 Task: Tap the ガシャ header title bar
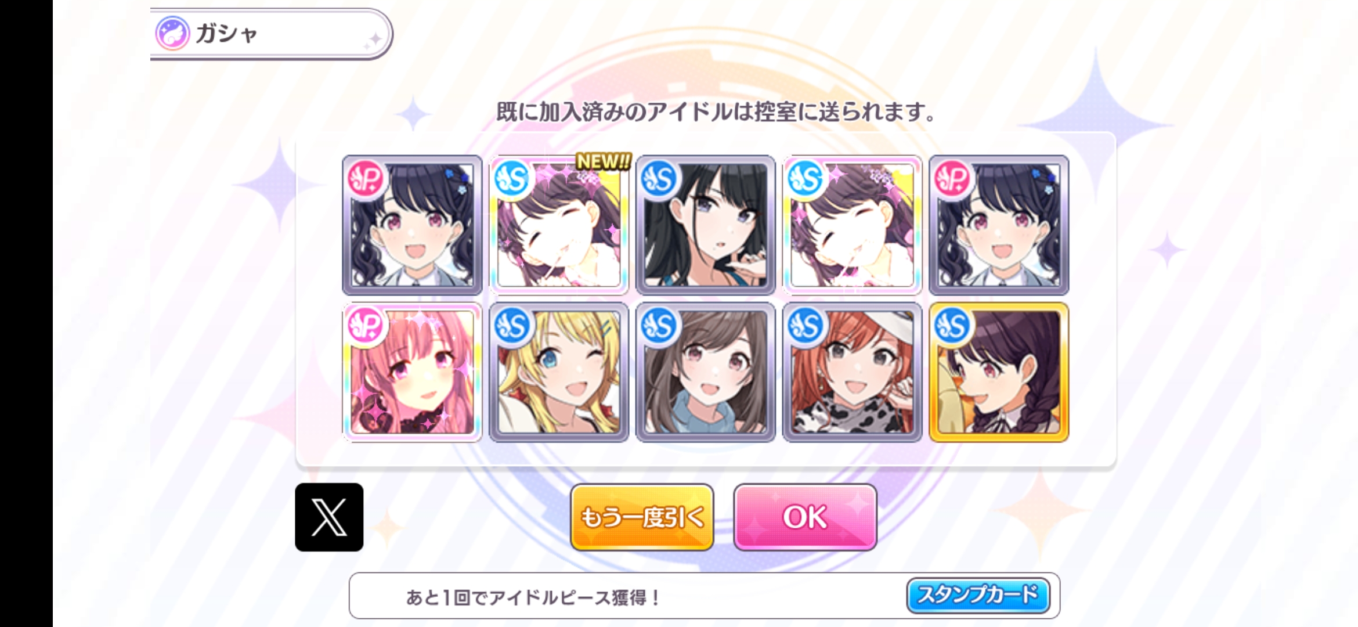click(x=271, y=34)
